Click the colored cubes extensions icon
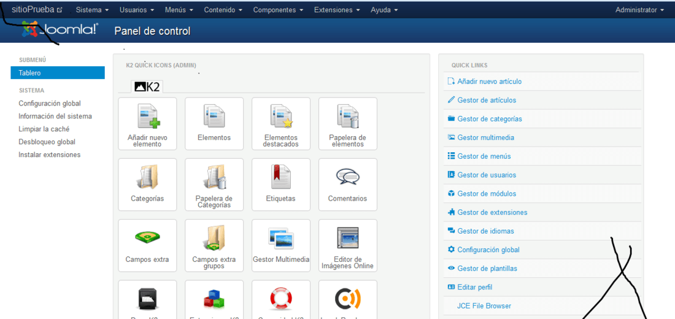Viewport: 675px width, 319px height. click(214, 298)
